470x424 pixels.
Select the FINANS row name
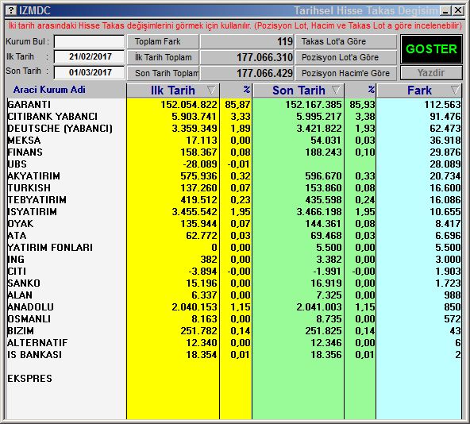[25, 152]
